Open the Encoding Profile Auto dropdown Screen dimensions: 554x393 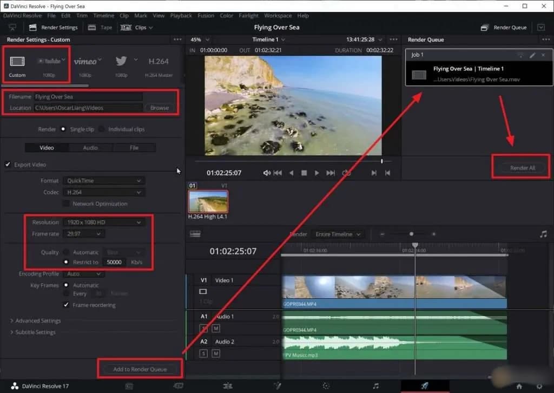tap(83, 274)
